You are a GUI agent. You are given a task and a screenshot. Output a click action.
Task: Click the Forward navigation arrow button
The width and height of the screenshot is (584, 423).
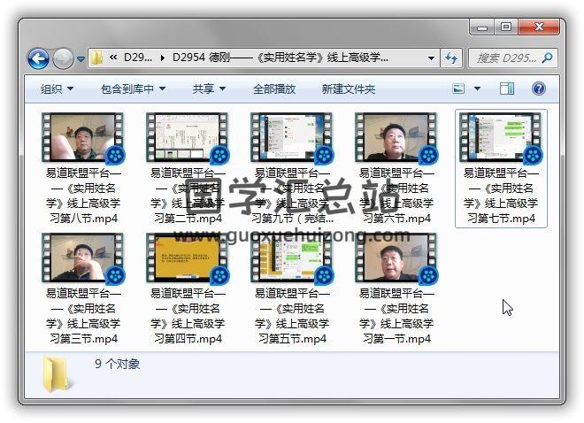(x=63, y=59)
